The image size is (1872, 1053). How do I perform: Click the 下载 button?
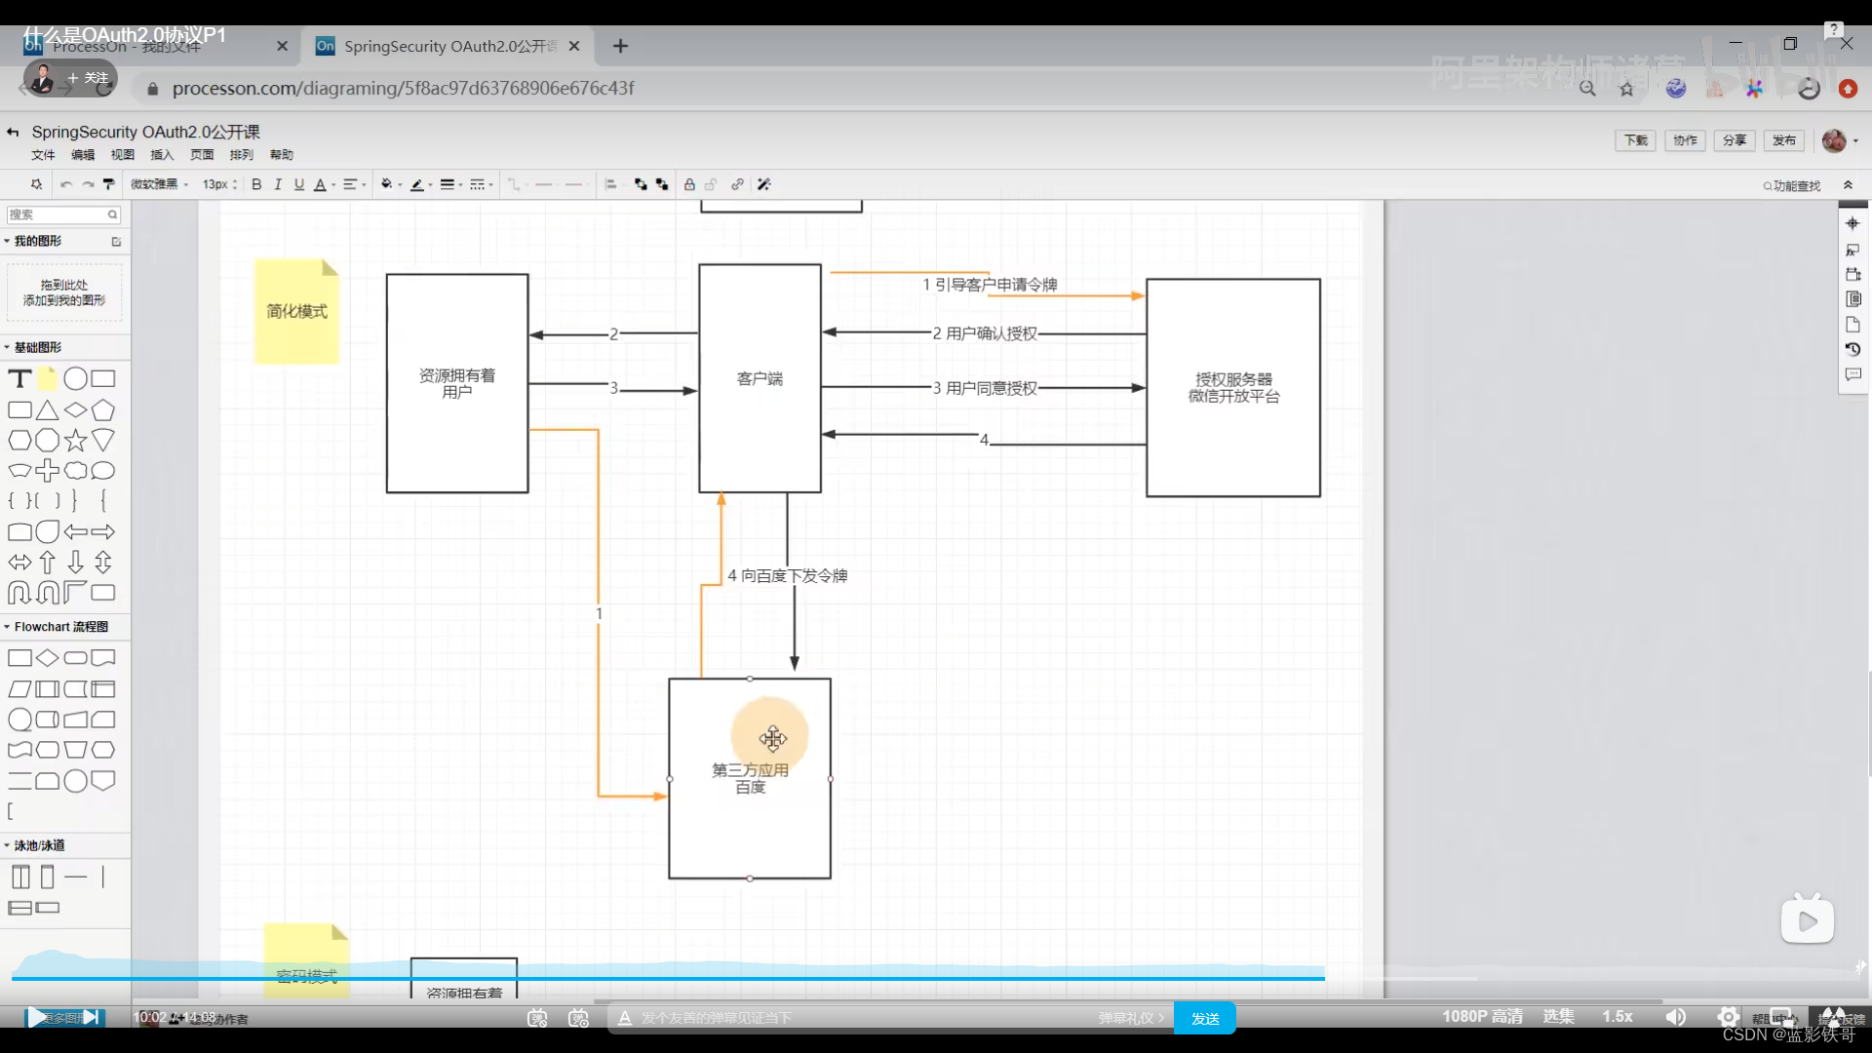point(1635,140)
